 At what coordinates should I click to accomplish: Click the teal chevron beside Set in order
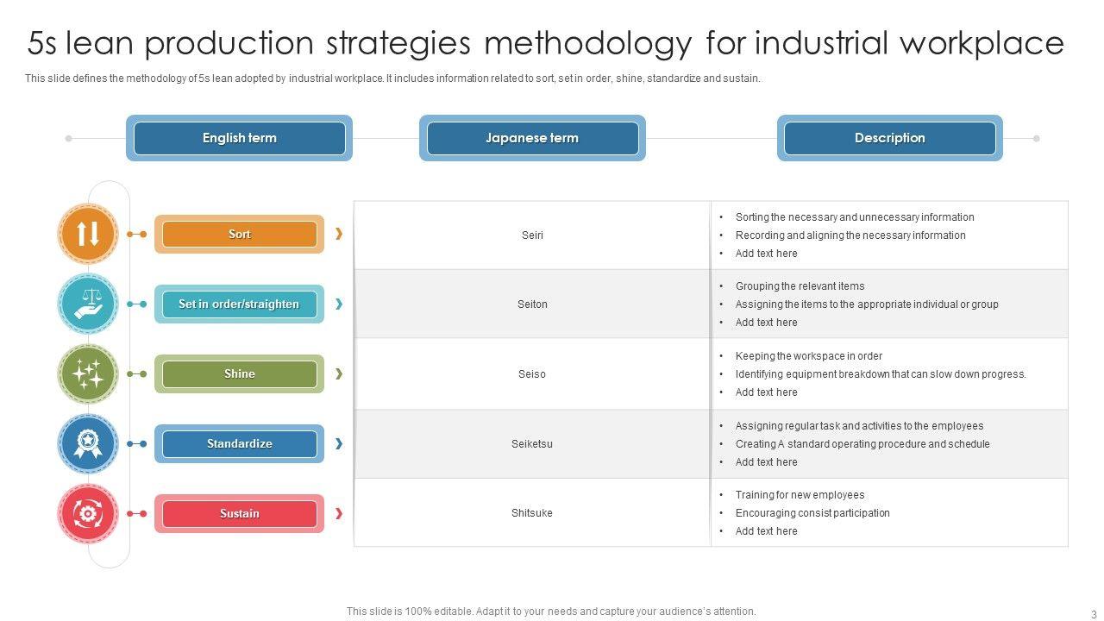pyautogui.click(x=339, y=304)
